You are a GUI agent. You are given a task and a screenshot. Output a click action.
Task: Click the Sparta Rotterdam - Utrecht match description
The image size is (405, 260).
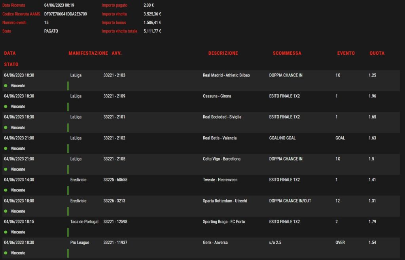225,201
